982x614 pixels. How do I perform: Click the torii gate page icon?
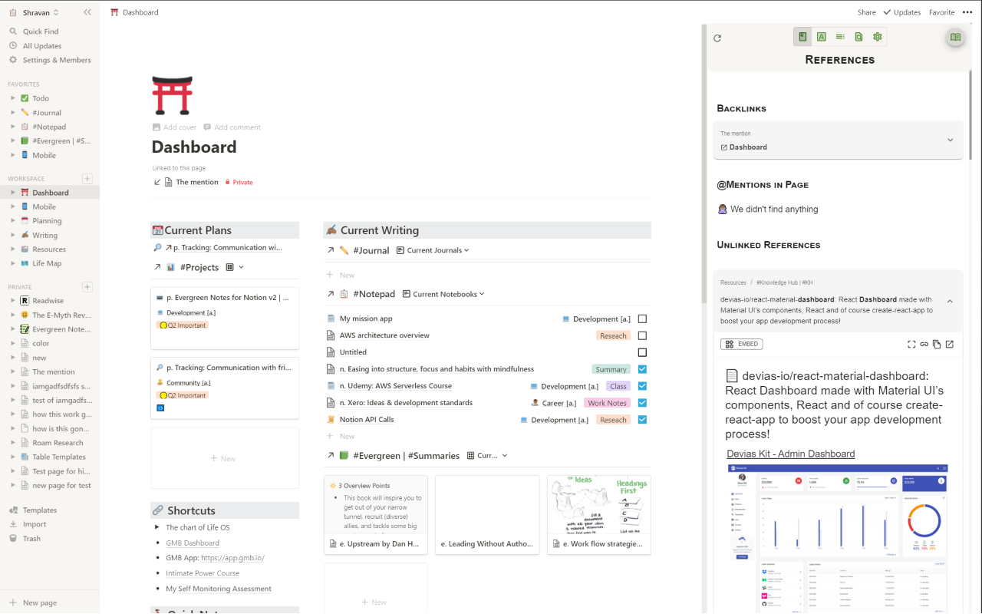(x=172, y=96)
